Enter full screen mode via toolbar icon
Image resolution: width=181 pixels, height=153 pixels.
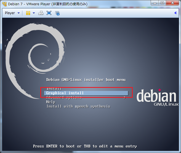[x=49, y=13]
